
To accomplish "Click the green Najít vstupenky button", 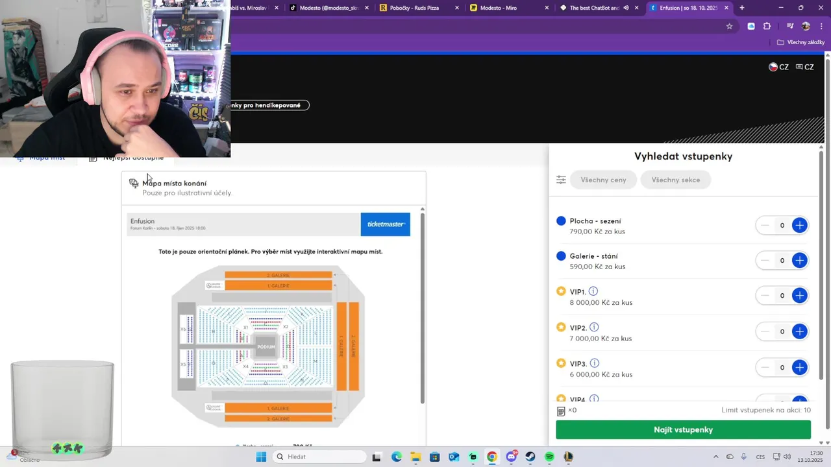I will click(683, 429).
